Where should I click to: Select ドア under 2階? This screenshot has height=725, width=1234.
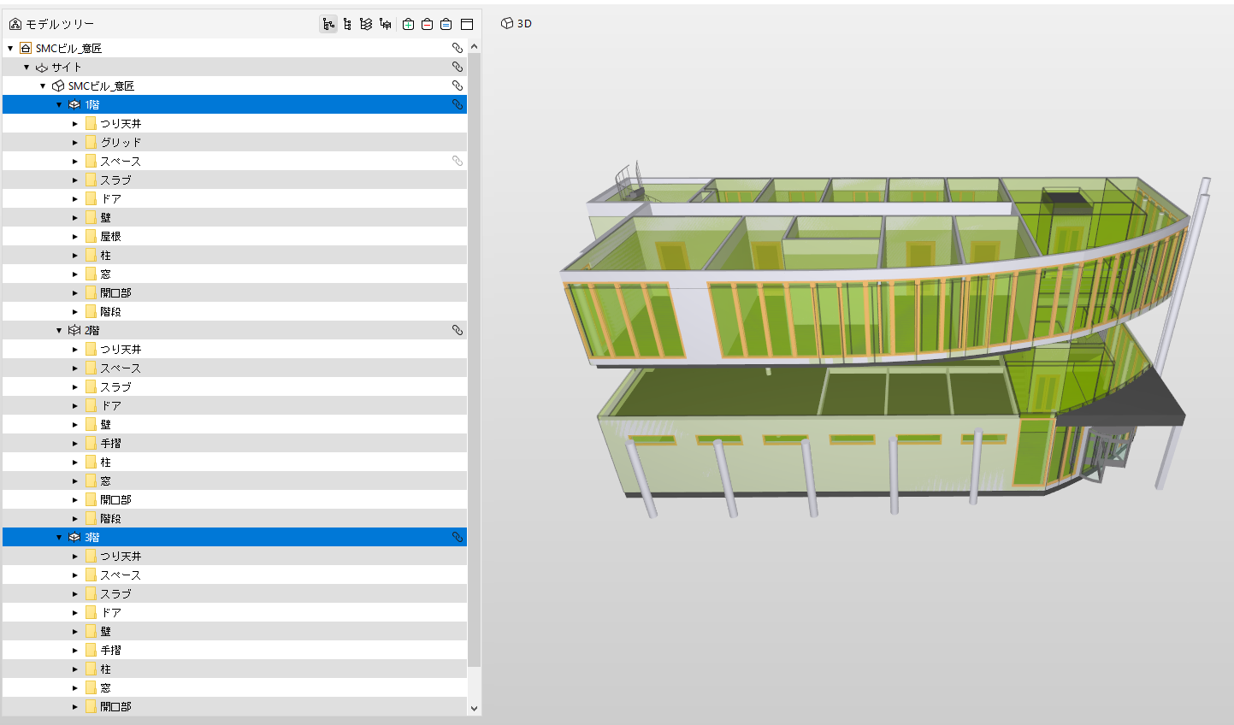234,405
